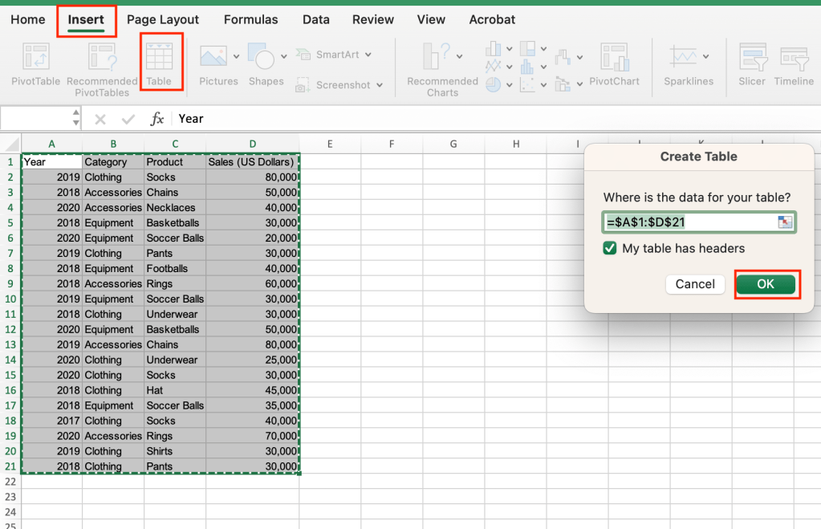This screenshot has width=821, height=529.
Task: Open the Data tab
Action: point(316,19)
